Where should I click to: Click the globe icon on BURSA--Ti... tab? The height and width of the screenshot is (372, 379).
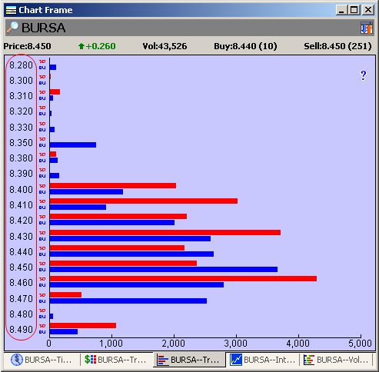tap(17, 360)
